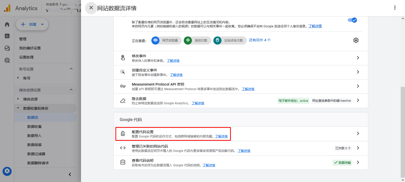Open 配置代码设置 row
Screen dimensions: 405x182
(241, 134)
